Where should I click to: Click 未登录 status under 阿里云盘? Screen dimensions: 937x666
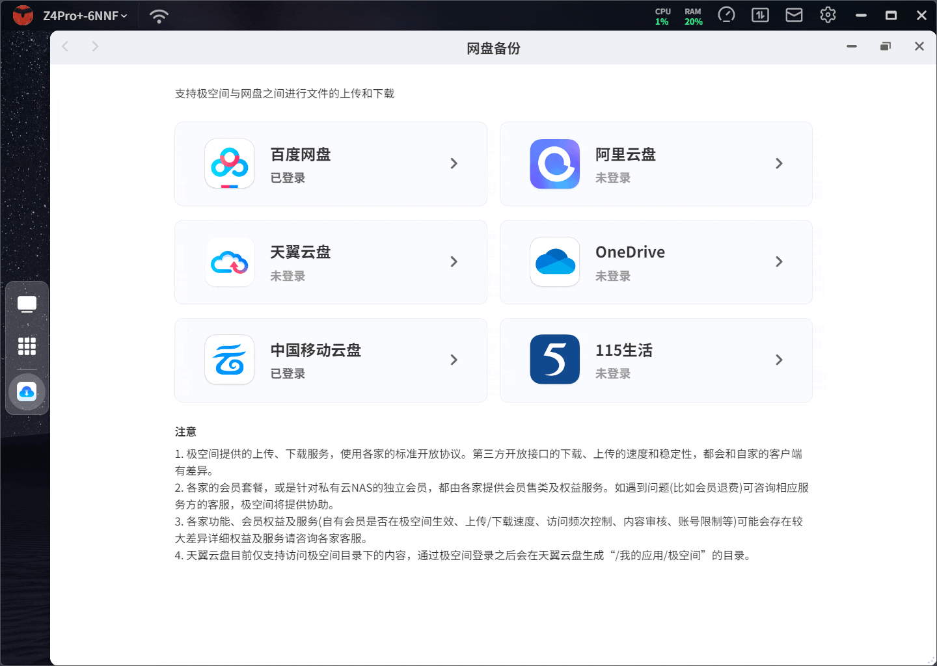click(613, 178)
